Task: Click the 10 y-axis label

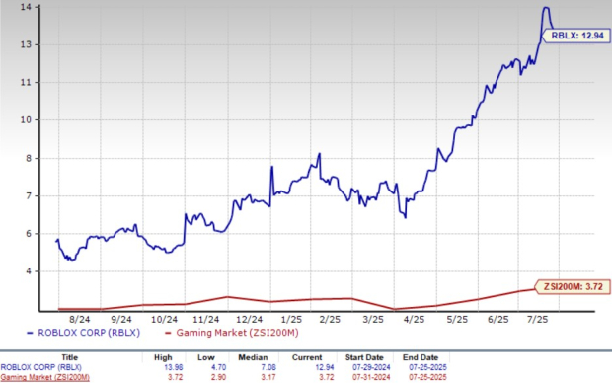Action: [x=25, y=119]
